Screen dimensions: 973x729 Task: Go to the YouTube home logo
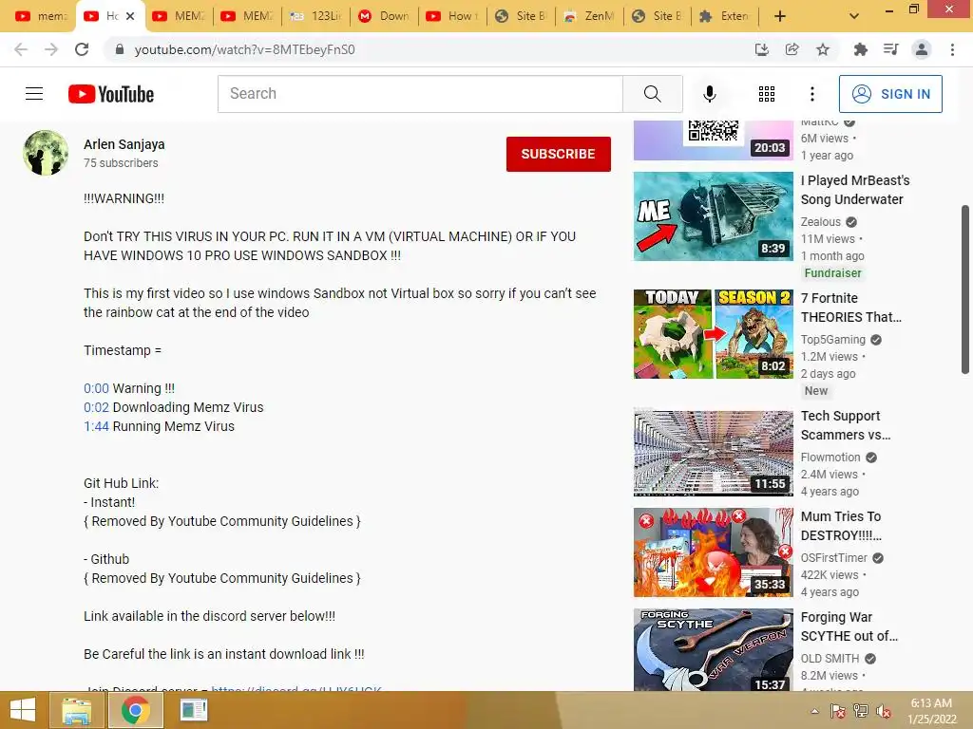point(111,94)
